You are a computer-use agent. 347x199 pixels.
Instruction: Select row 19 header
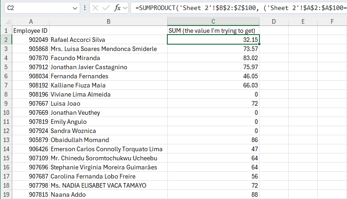pos(6,194)
